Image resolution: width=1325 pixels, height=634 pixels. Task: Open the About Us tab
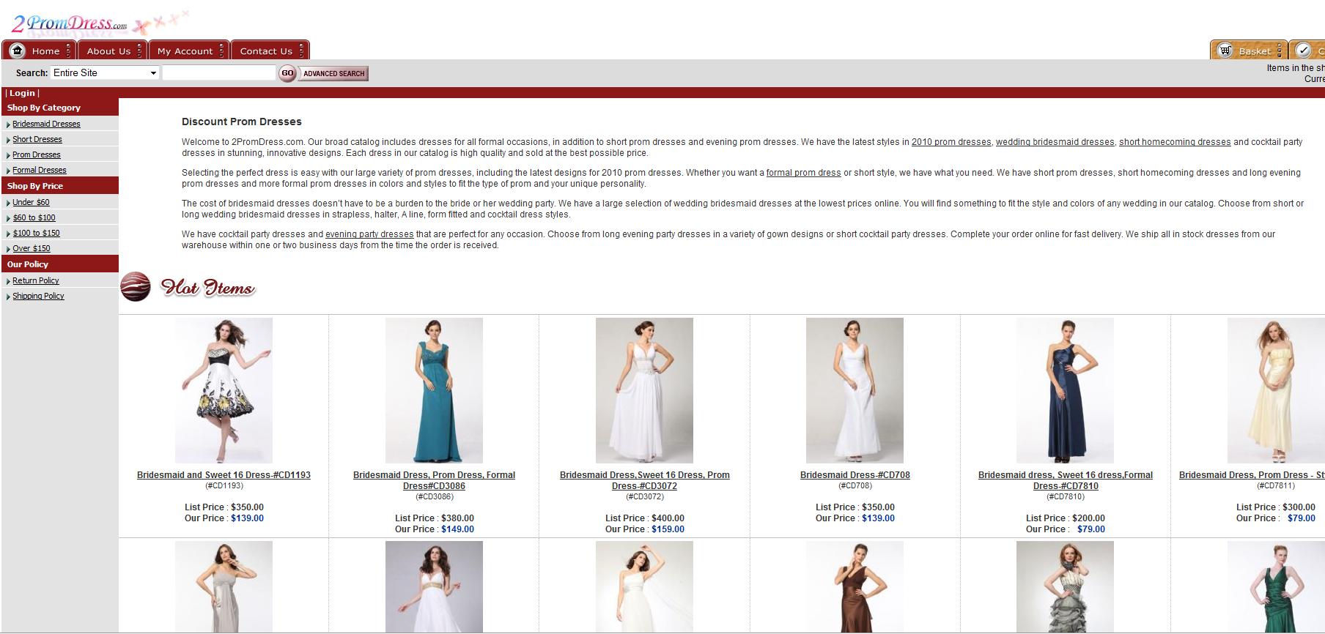pos(112,51)
